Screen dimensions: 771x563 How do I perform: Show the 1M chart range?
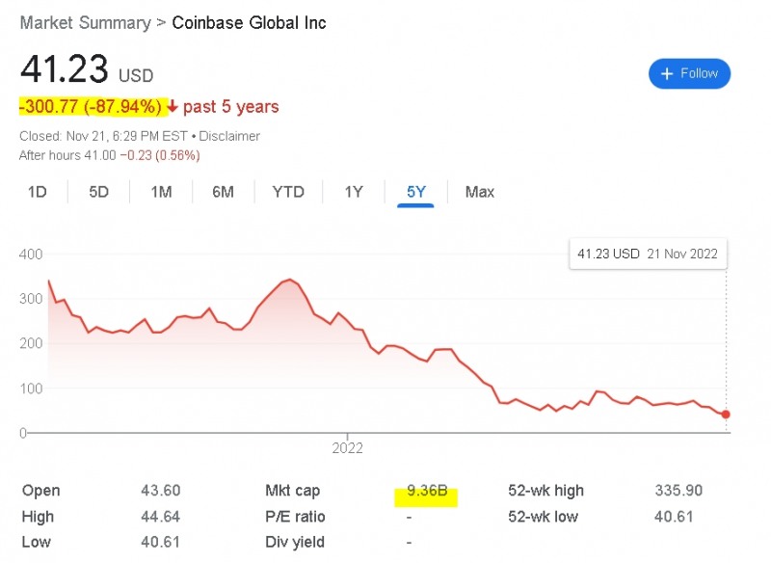pos(161,192)
